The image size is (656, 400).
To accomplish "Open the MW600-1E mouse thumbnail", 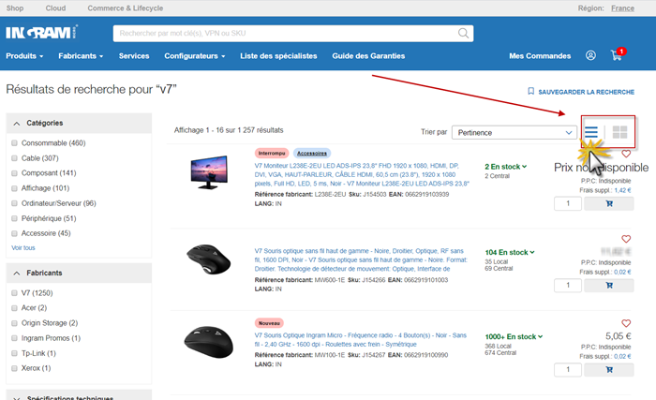I will [x=208, y=259].
